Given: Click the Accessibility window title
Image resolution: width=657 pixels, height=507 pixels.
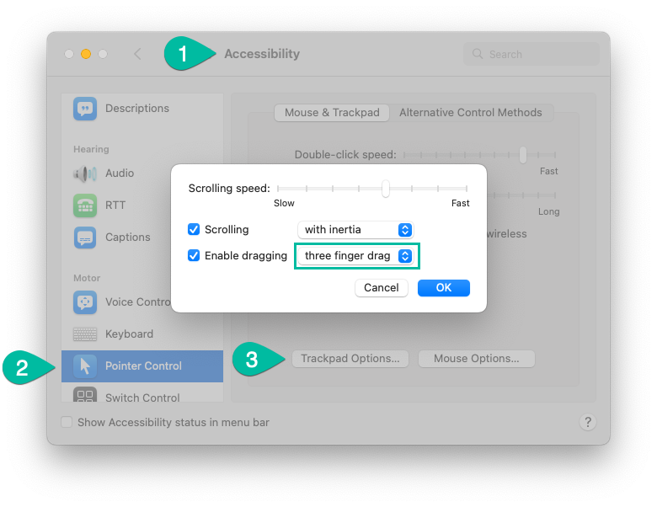Looking at the screenshot, I should (x=262, y=54).
